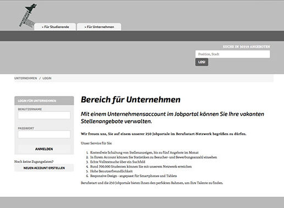The width and height of the screenshot is (284, 208).
Task: Open the Für Unternehmen dropdown tab
Action: (99, 27)
